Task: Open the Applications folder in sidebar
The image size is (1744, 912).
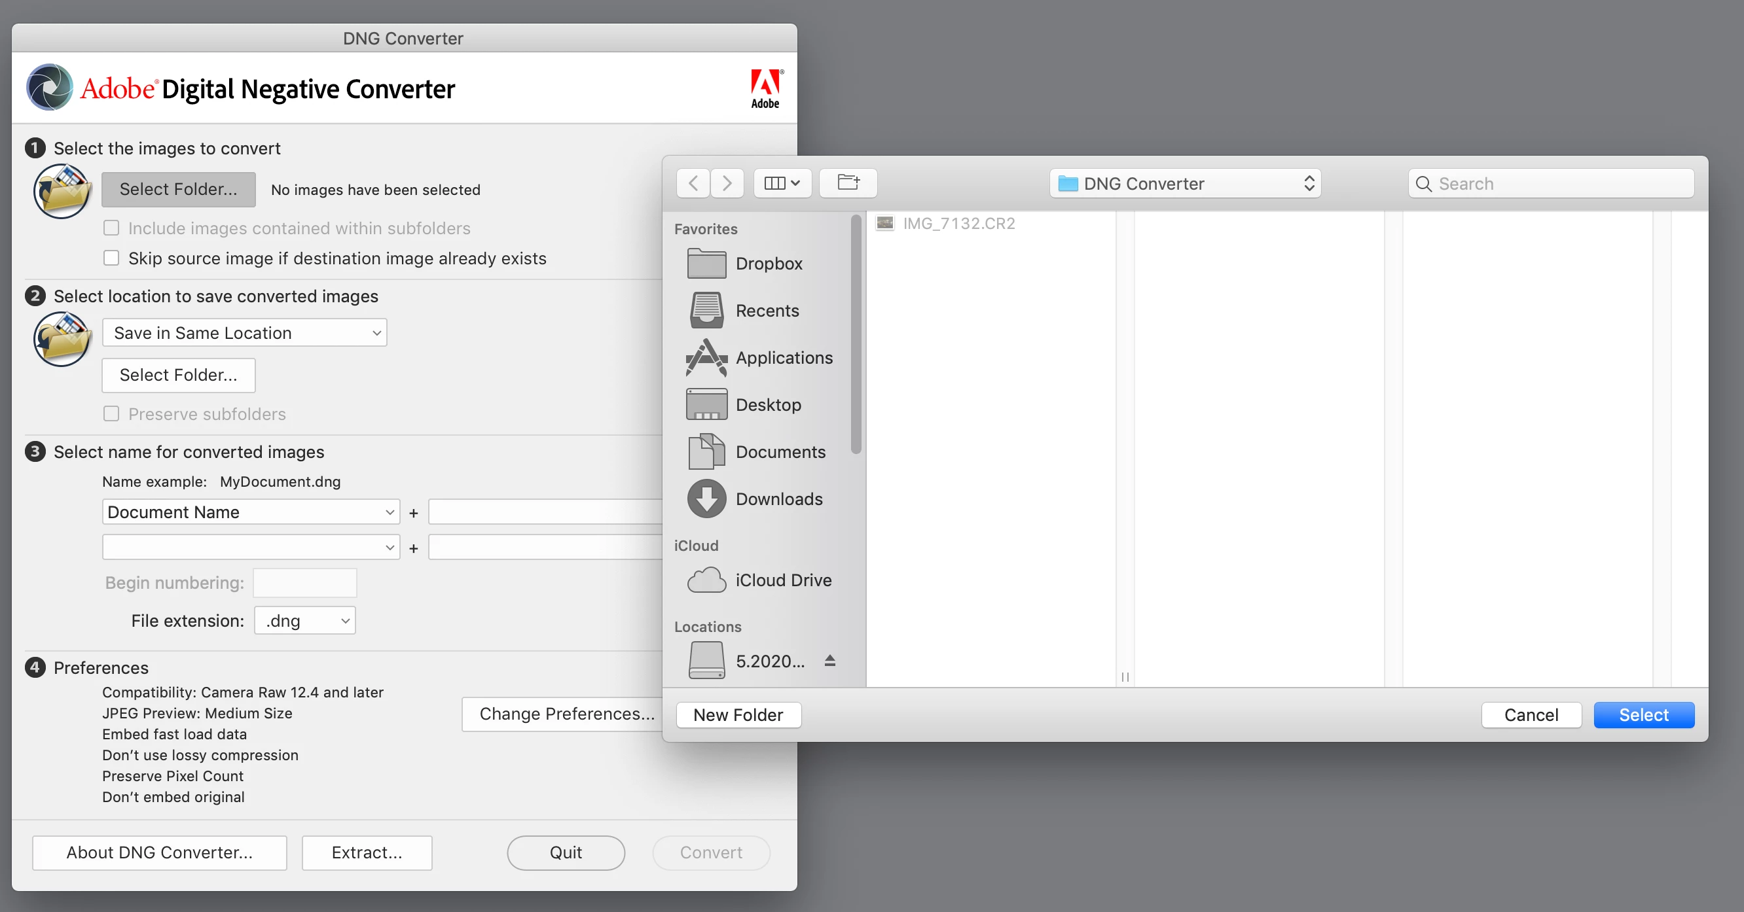Action: pos(784,357)
